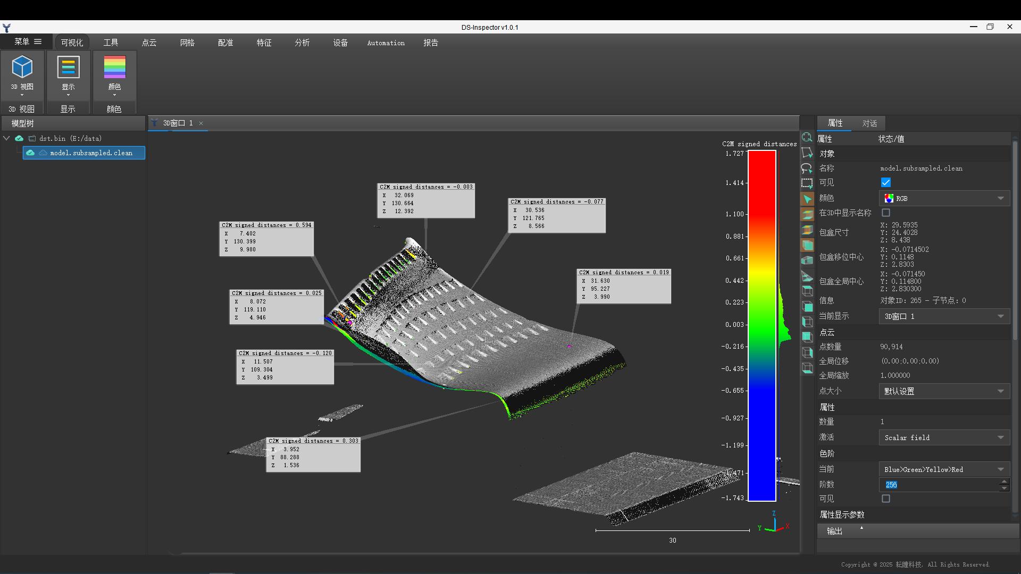
Task: Select the rectangle selection tool
Action: 807,184
